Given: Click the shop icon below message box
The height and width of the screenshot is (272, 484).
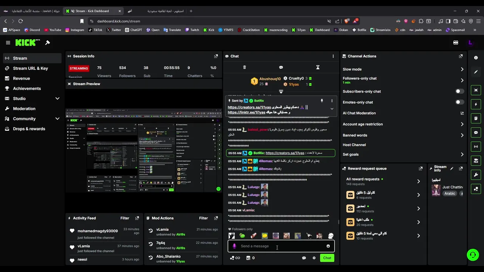Looking at the screenshot, I should pyautogui.click(x=248, y=258).
